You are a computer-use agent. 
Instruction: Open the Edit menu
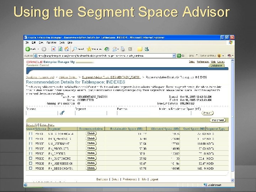[34, 43]
